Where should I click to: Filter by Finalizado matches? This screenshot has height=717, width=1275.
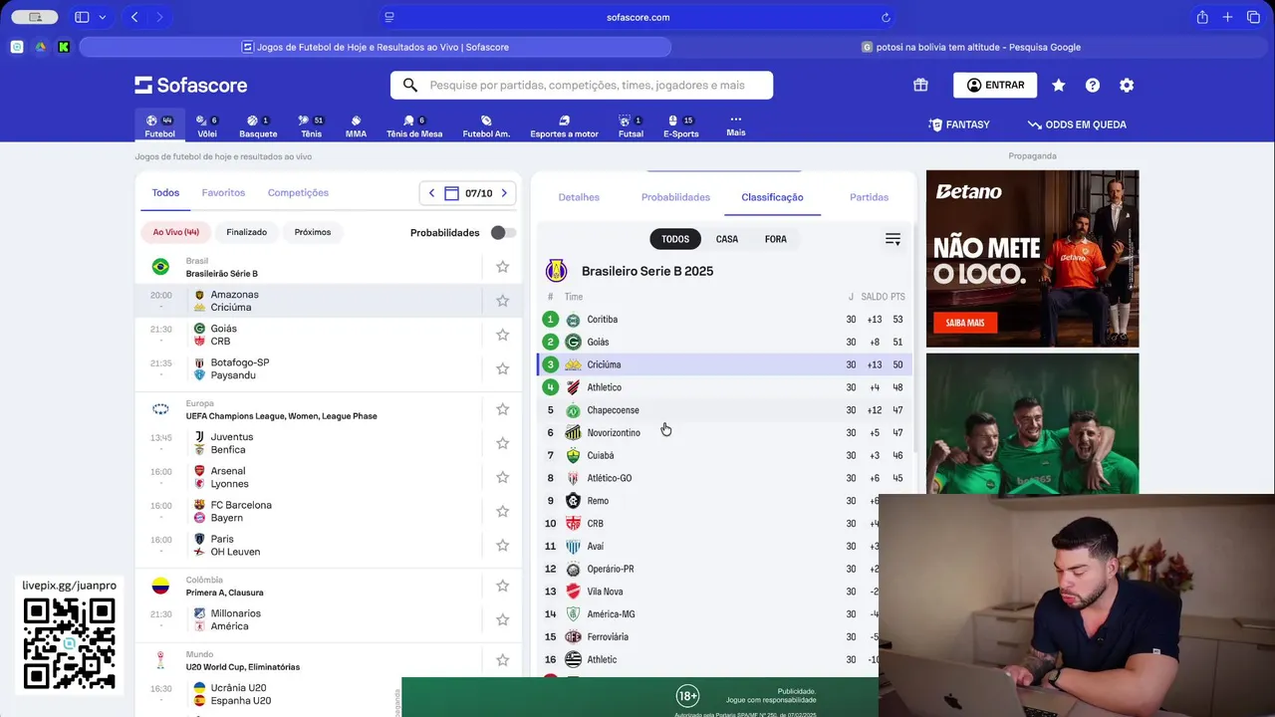point(246,232)
